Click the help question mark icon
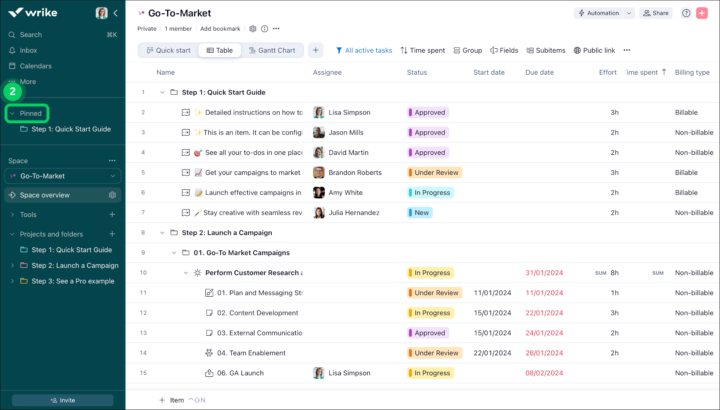This screenshot has height=410, width=720. click(686, 13)
